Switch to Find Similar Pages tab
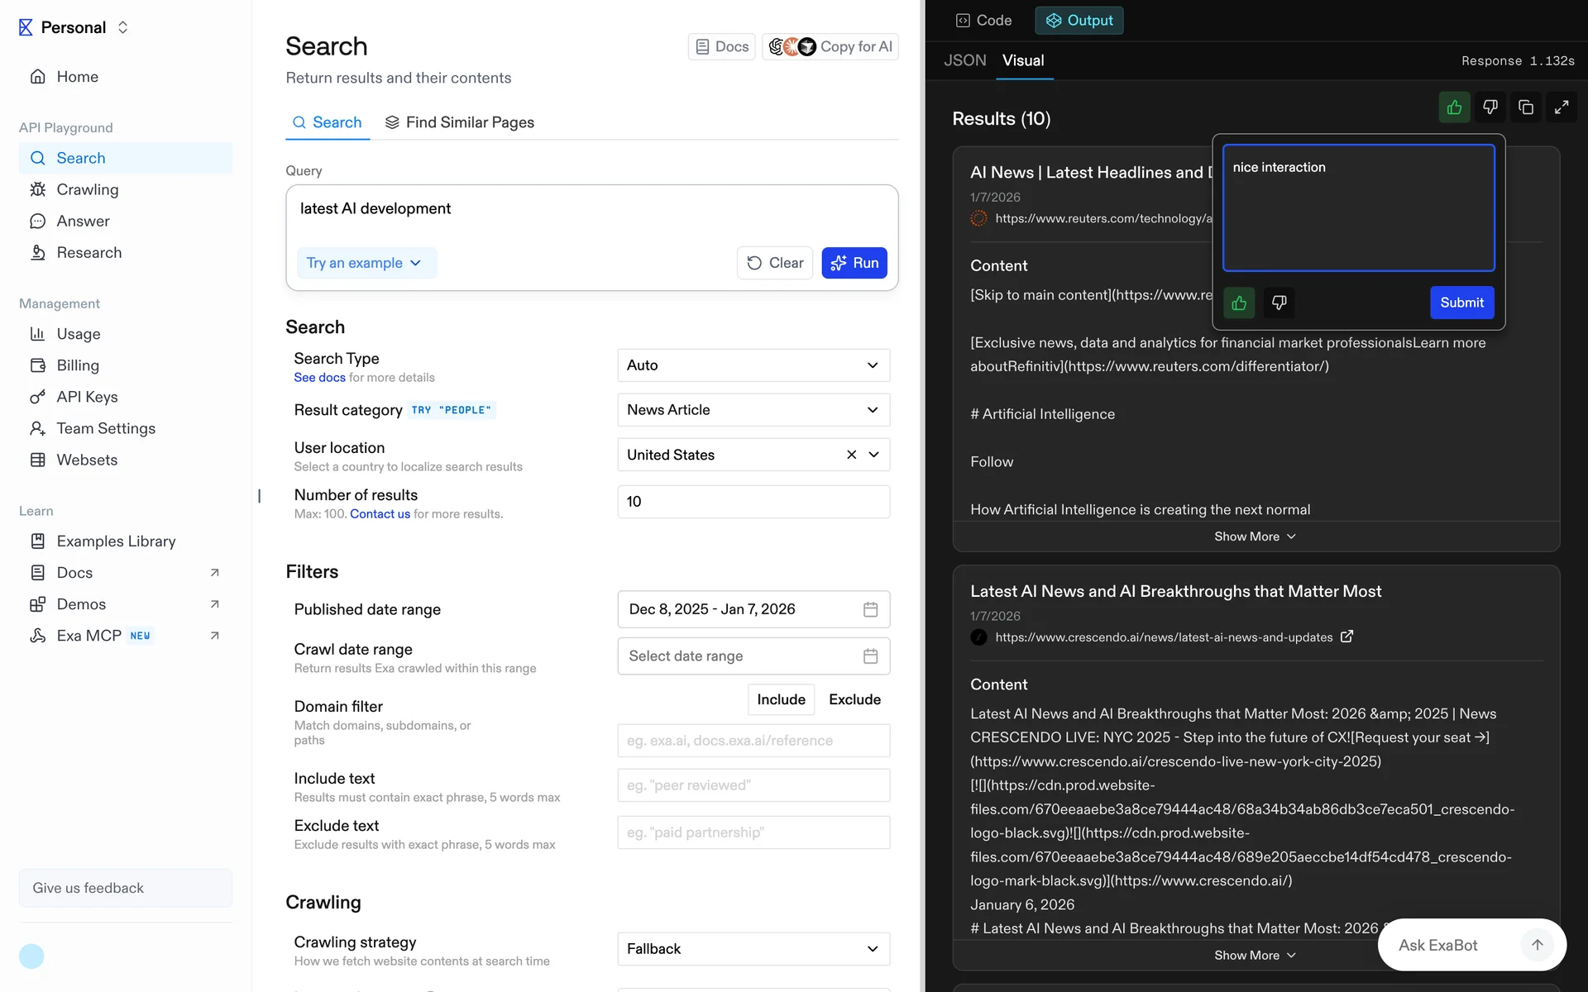 (x=460, y=122)
